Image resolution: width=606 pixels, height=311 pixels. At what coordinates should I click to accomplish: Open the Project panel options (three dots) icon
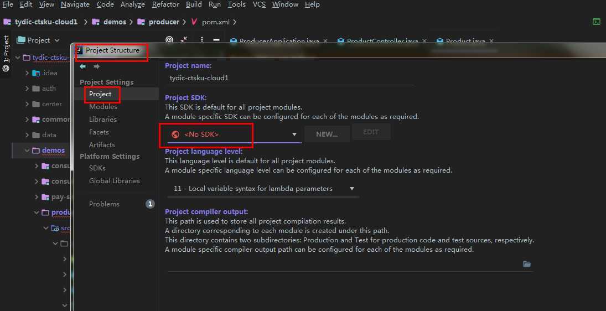pos(202,40)
